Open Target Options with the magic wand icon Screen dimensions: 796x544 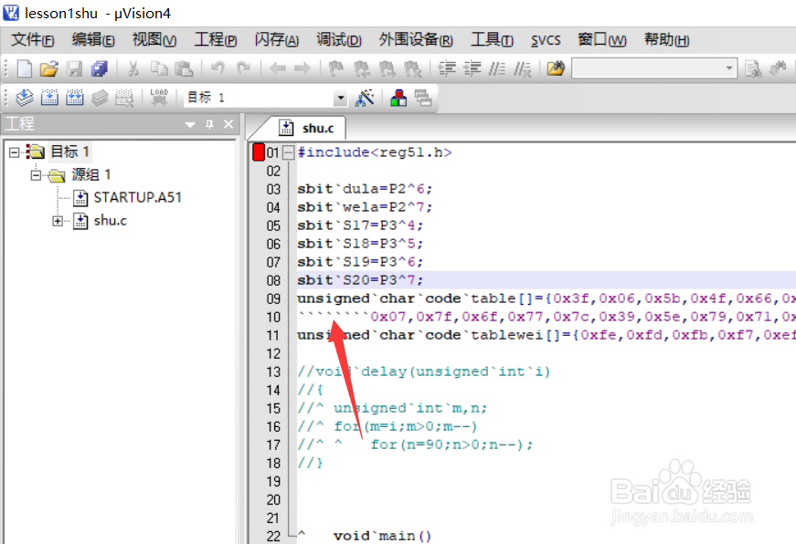click(x=365, y=98)
